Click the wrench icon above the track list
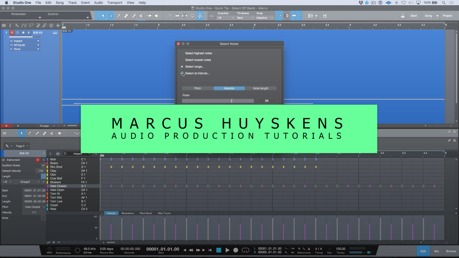The height and width of the screenshot is (258, 459). [x=17, y=25]
